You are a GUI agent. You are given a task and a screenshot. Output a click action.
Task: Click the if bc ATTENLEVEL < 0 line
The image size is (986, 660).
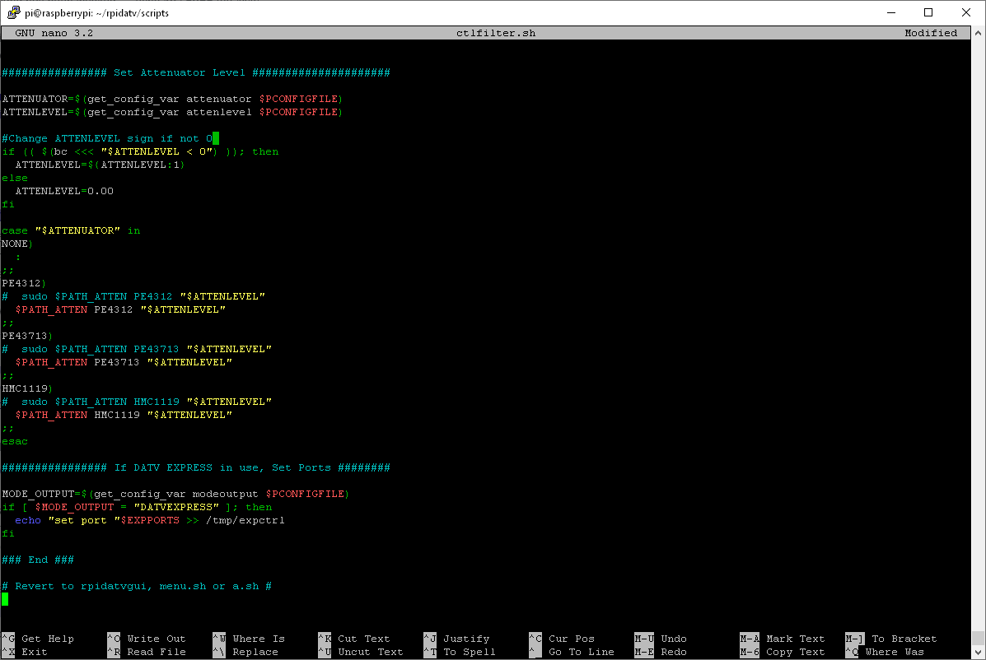click(x=140, y=152)
